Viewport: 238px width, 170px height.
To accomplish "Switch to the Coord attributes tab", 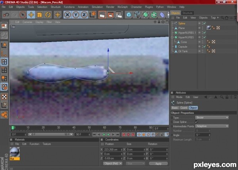I will coord(184,108).
